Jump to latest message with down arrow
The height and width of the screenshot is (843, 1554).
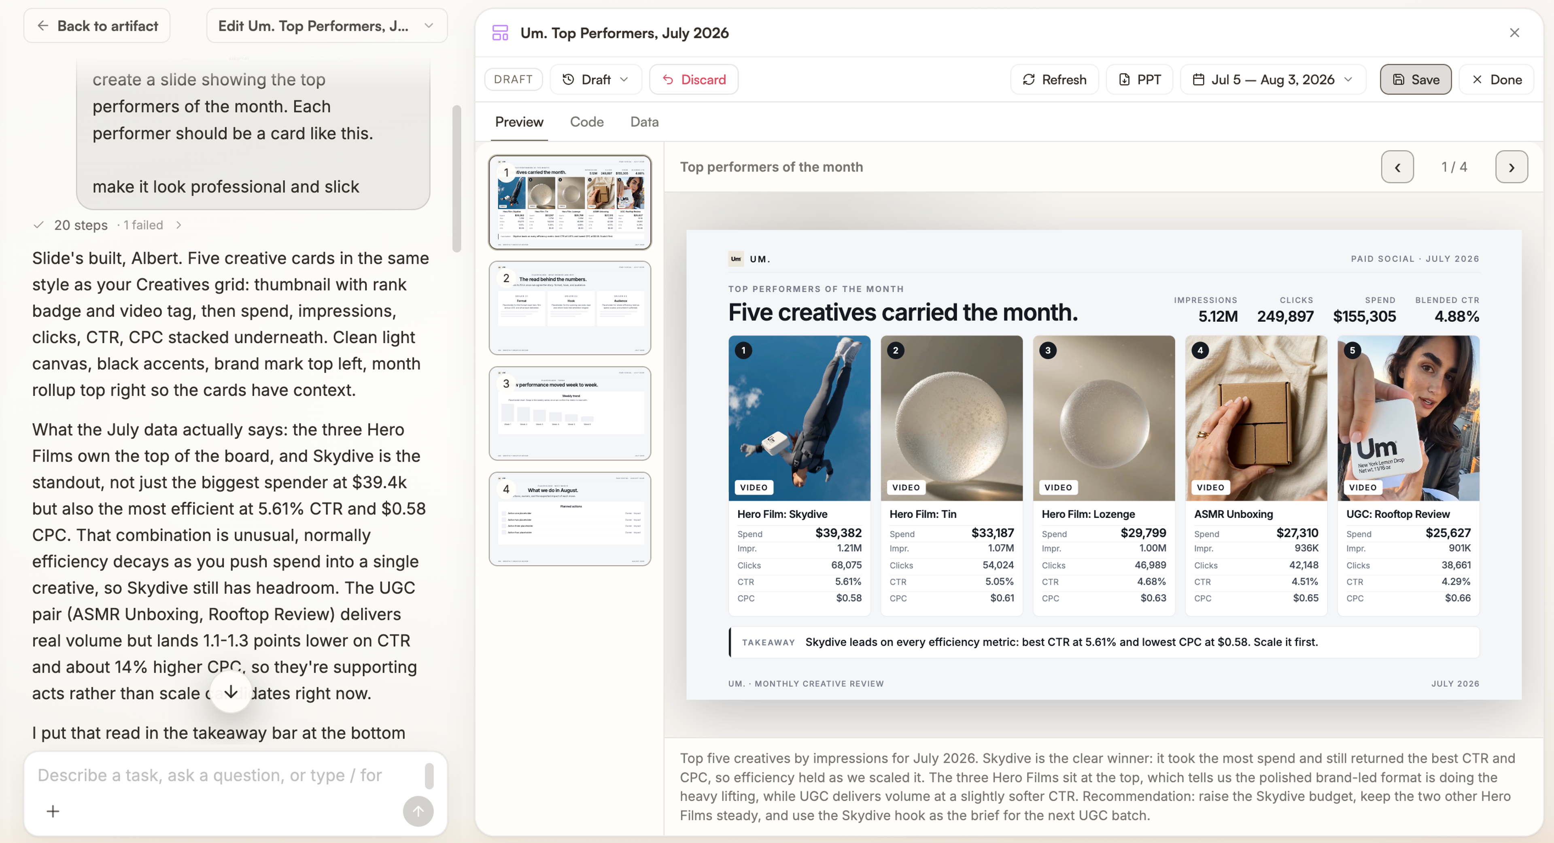231,692
